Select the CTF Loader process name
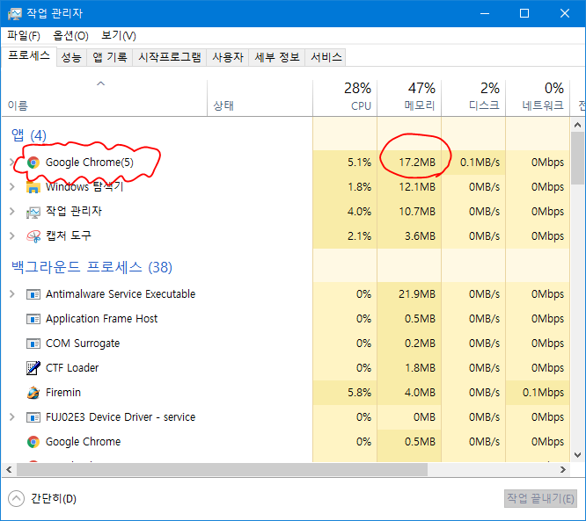 (72, 368)
